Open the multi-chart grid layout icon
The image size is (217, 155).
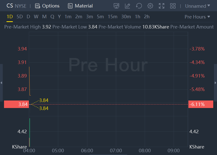tap(173, 6)
